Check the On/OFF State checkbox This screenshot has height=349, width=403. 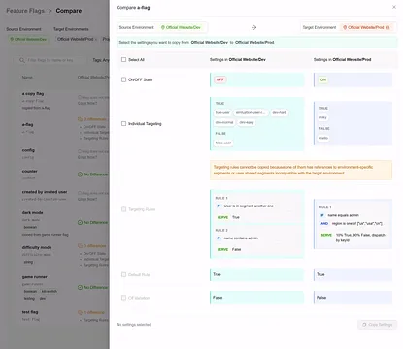point(123,79)
